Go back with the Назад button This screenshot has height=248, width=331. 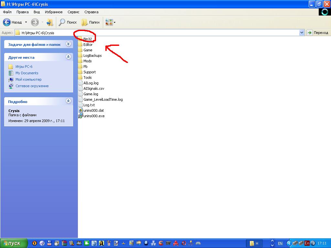coord(12,22)
